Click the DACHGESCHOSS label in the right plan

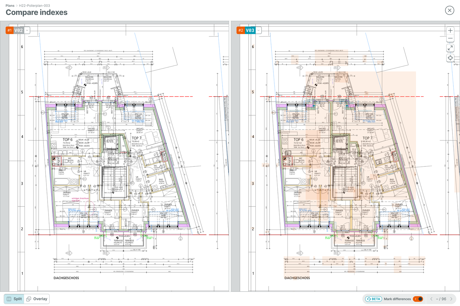pos(297,278)
